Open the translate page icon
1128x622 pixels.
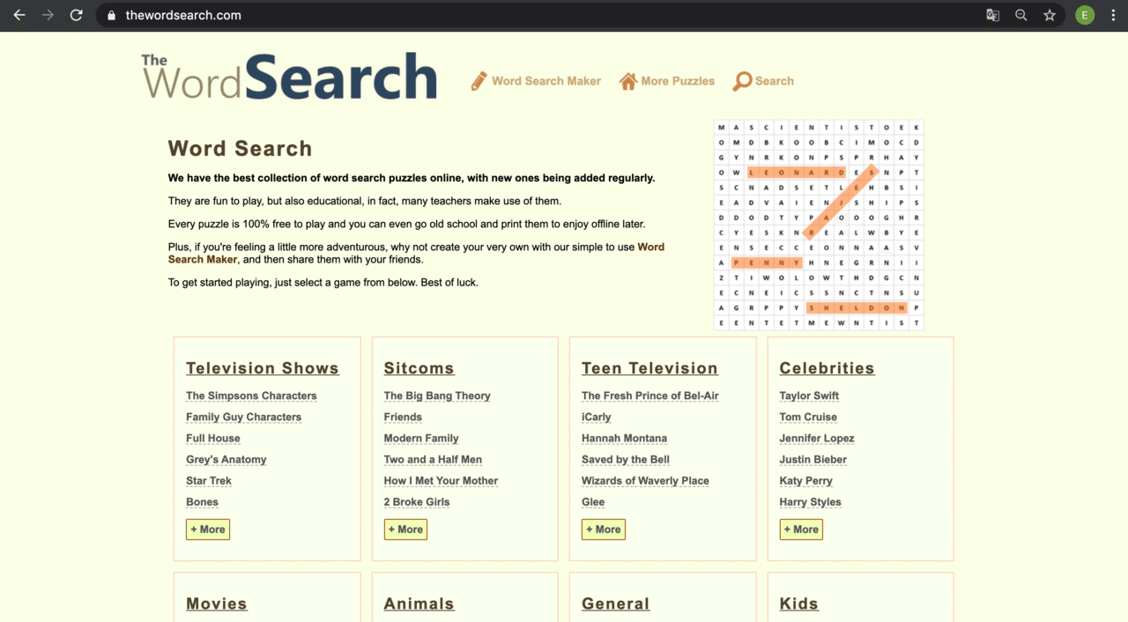(x=993, y=15)
